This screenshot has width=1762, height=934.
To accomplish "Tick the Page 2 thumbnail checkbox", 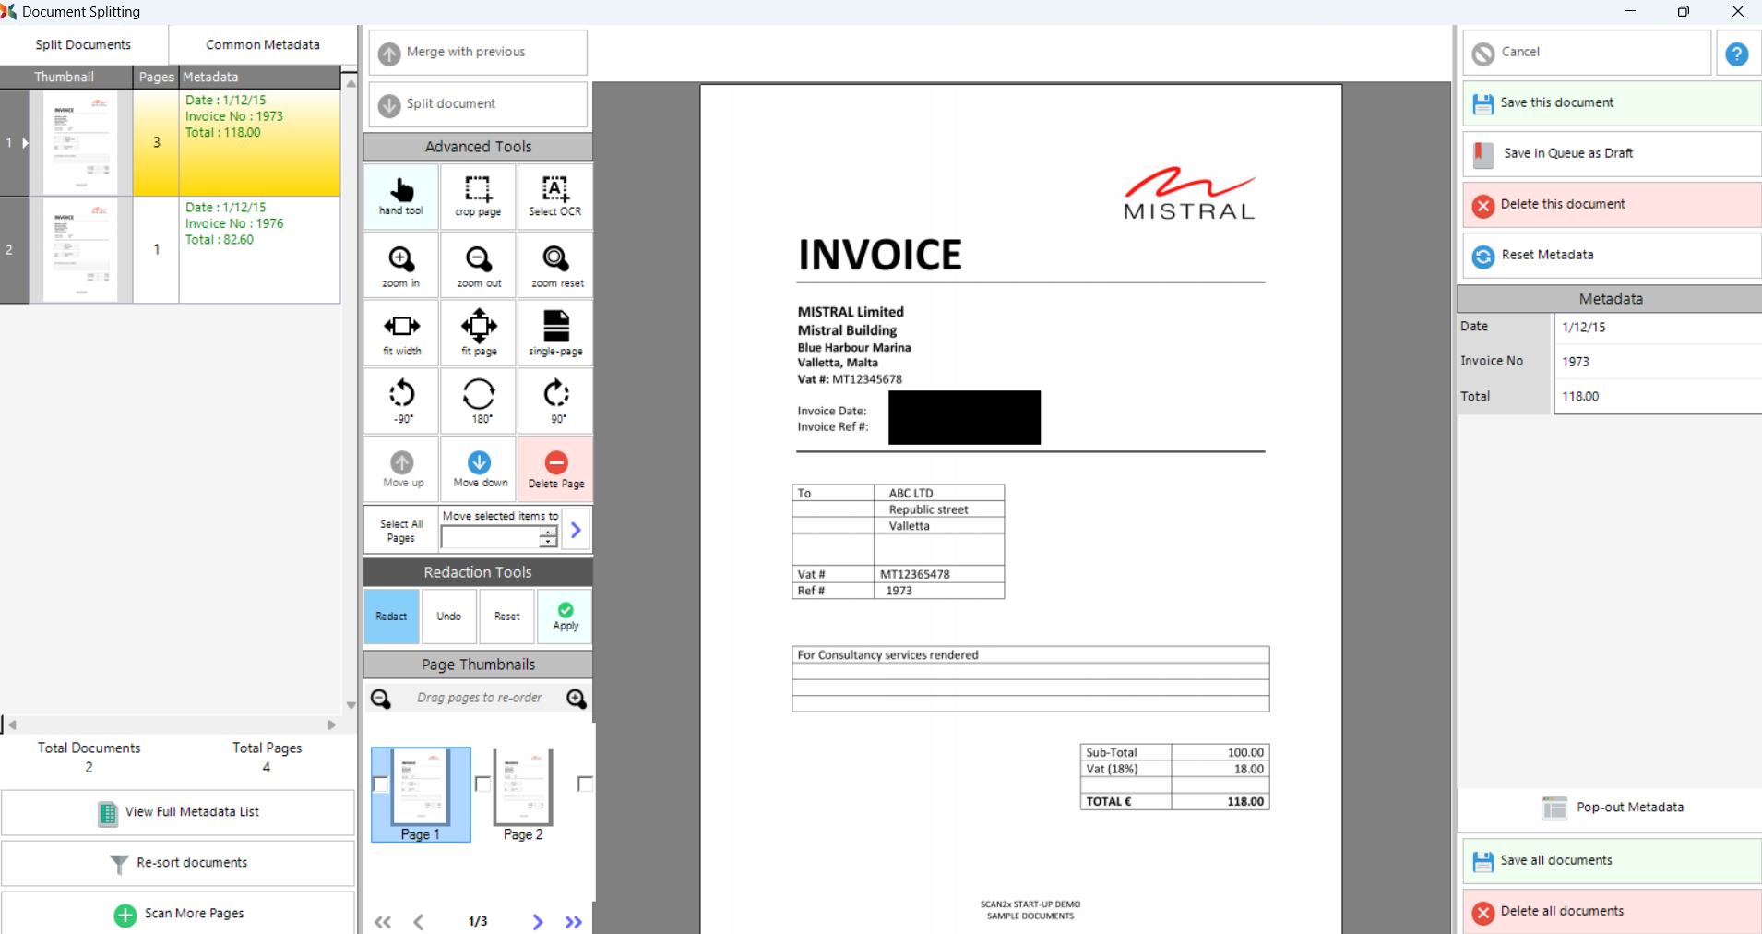I will pyautogui.click(x=482, y=784).
